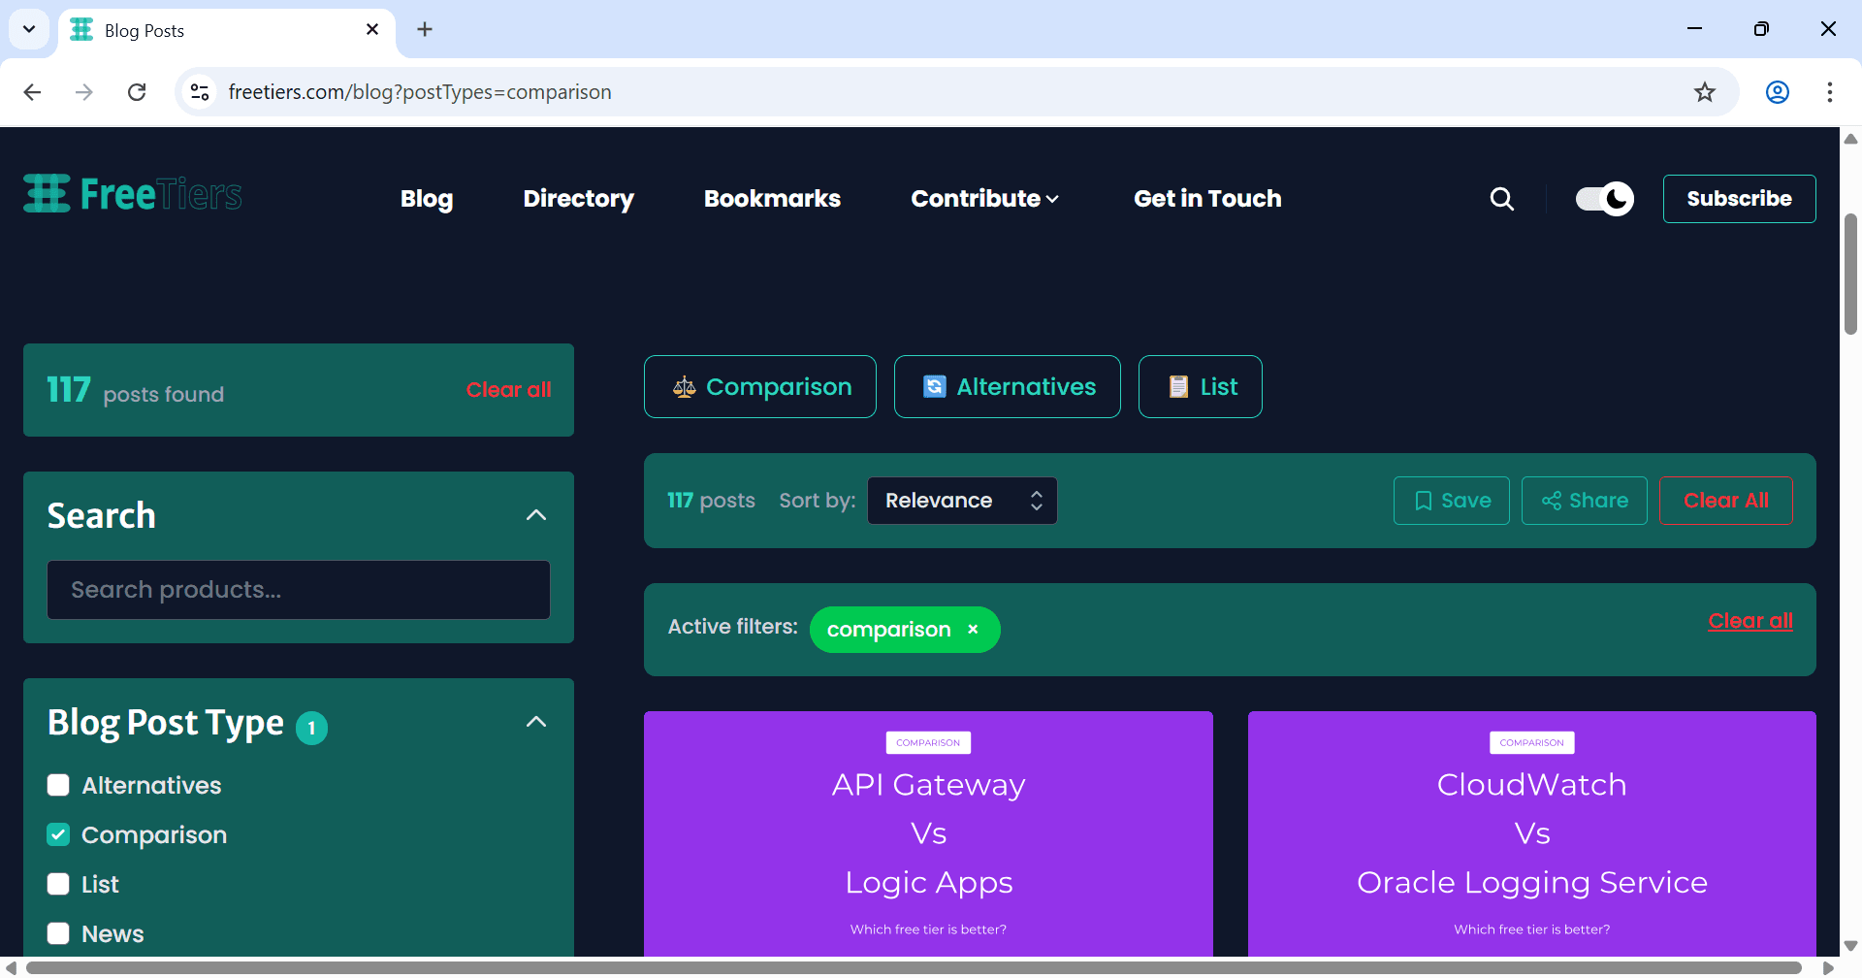Check the Alternatives checkbox
Screen dimensions: 1862x978
(58, 785)
